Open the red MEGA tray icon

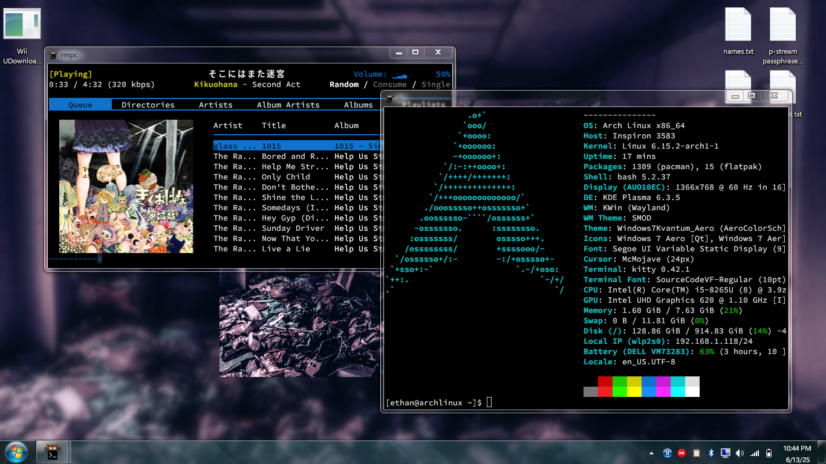click(x=682, y=453)
